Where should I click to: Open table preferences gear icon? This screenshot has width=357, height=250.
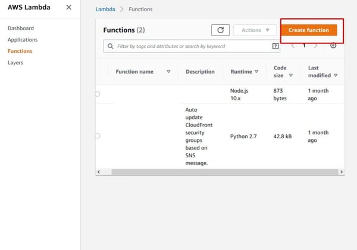333,46
